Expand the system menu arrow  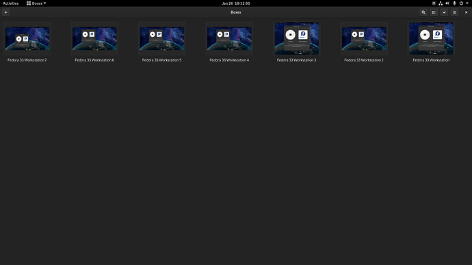pos(467,3)
